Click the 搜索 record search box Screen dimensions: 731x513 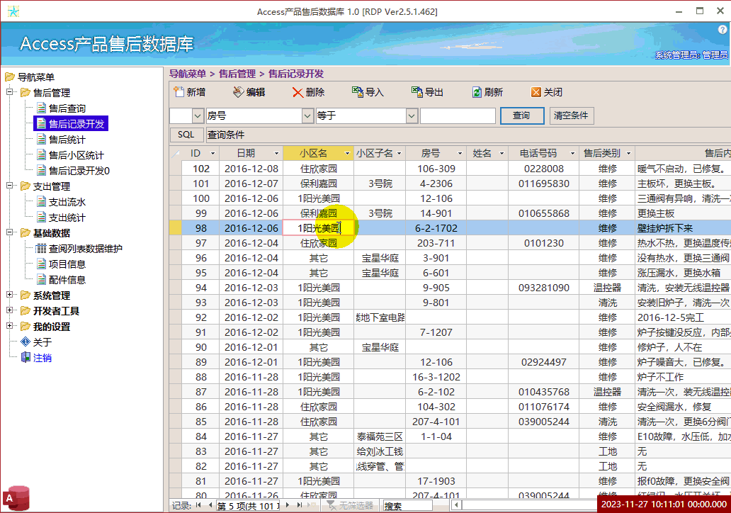tap(407, 505)
